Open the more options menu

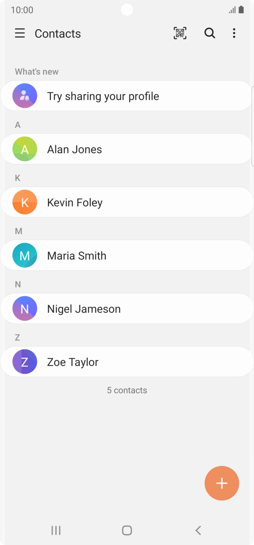pyautogui.click(x=234, y=33)
